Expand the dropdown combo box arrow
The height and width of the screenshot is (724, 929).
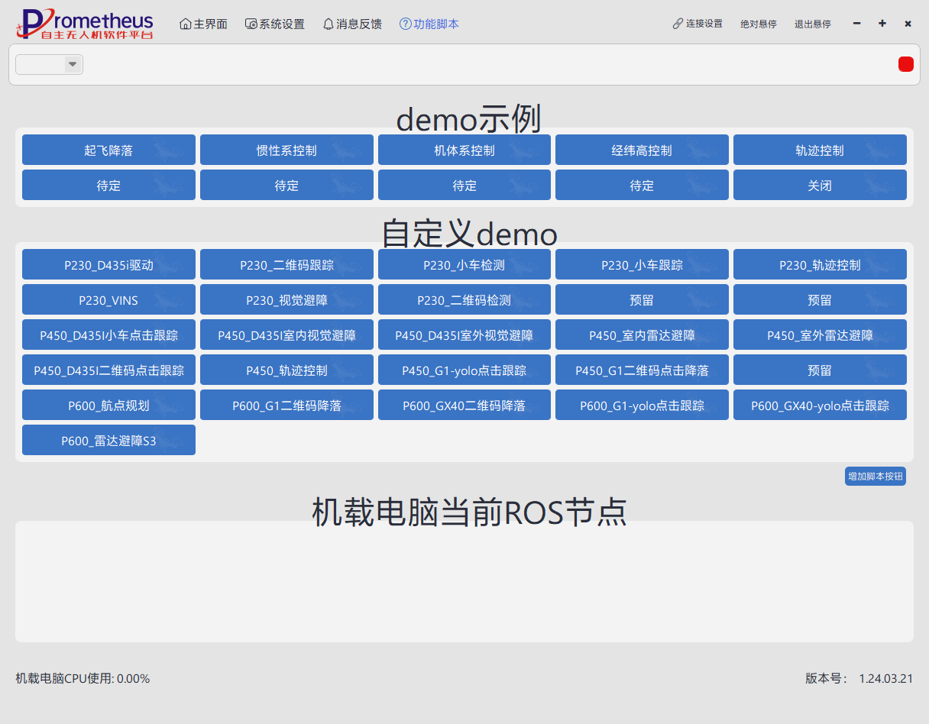pos(73,65)
